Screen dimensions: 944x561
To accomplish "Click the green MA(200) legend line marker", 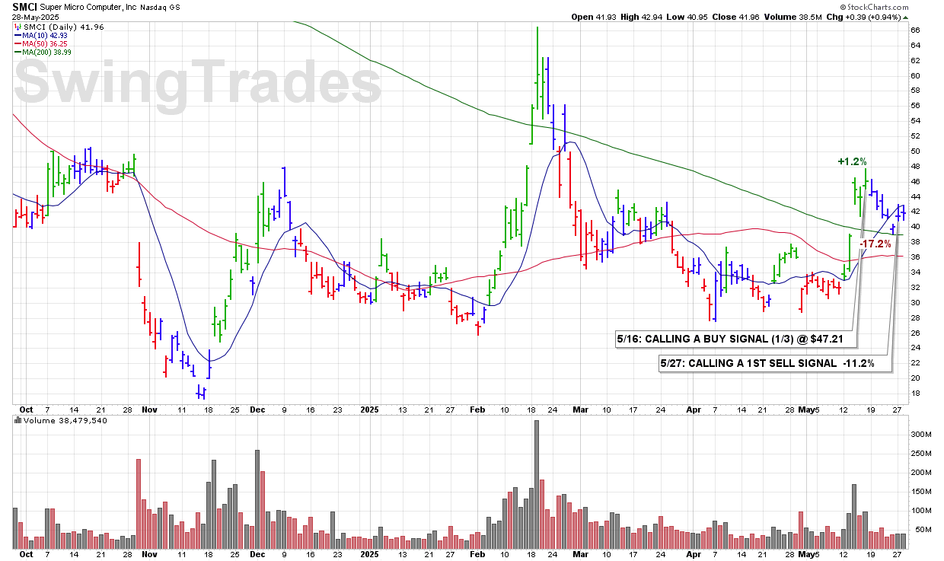I will click(18, 52).
